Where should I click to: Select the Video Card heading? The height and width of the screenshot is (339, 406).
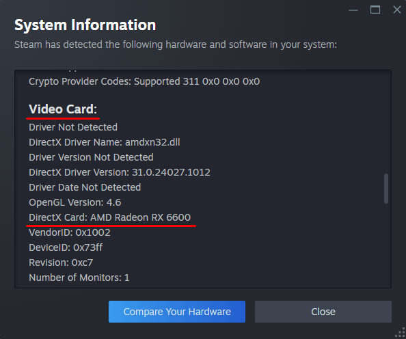[63, 109]
